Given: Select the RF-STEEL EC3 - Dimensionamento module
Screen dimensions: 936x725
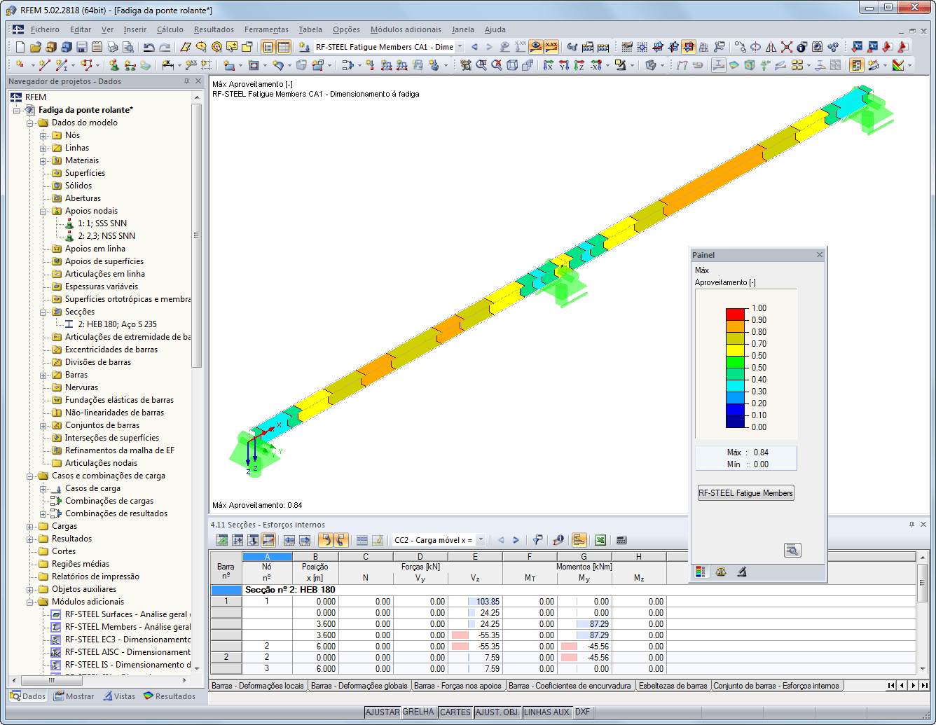Looking at the screenshot, I should (x=121, y=640).
